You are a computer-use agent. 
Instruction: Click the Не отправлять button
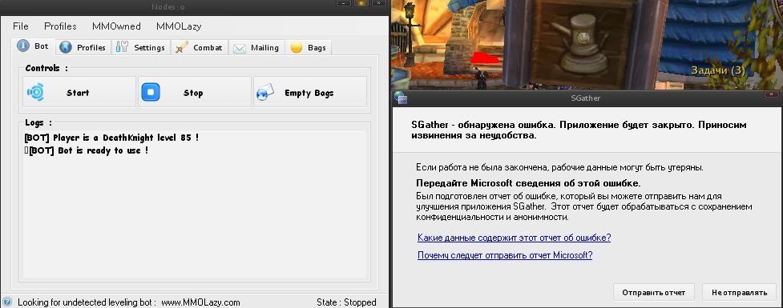point(739,292)
